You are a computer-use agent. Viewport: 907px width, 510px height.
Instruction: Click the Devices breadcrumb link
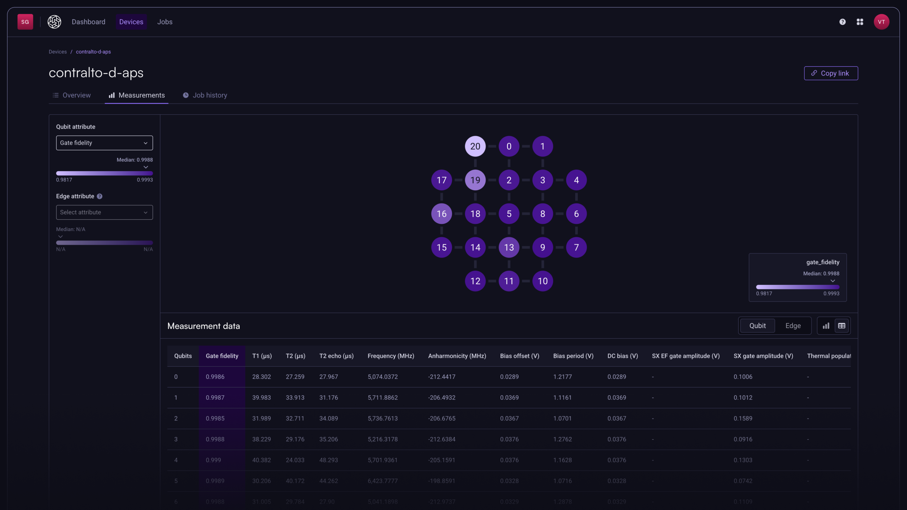click(57, 52)
